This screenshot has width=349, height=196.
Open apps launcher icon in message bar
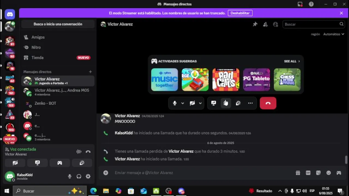[339, 173]
